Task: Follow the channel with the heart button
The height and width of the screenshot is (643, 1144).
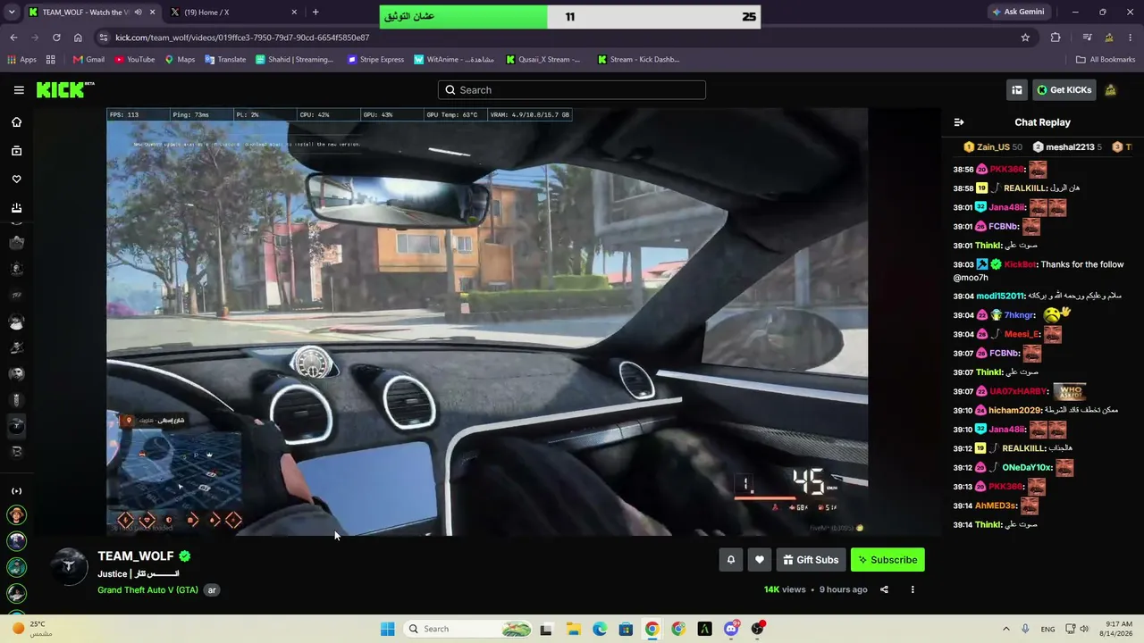Action: coord(760,560)
